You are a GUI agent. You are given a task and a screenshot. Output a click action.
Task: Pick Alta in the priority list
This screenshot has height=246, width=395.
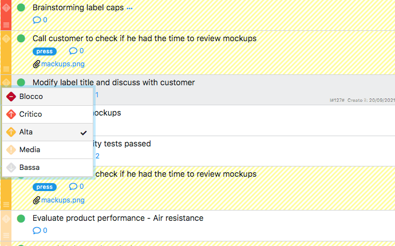click(x=26, y=132)
